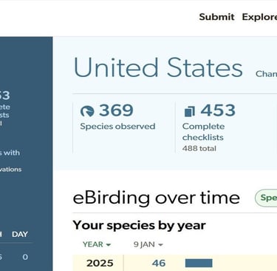Open the Explore menu item
Image resolution: width=277 pixels, height=271 pixels.
point(259,17)
